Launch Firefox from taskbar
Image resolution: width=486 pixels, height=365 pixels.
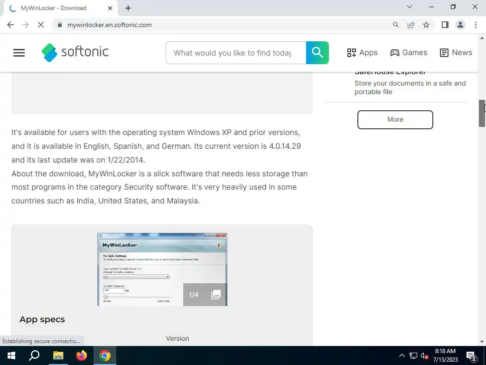pos(82,355)
